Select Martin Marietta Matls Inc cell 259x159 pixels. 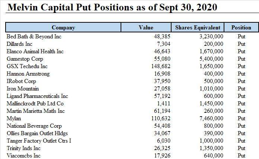point(35,111)
